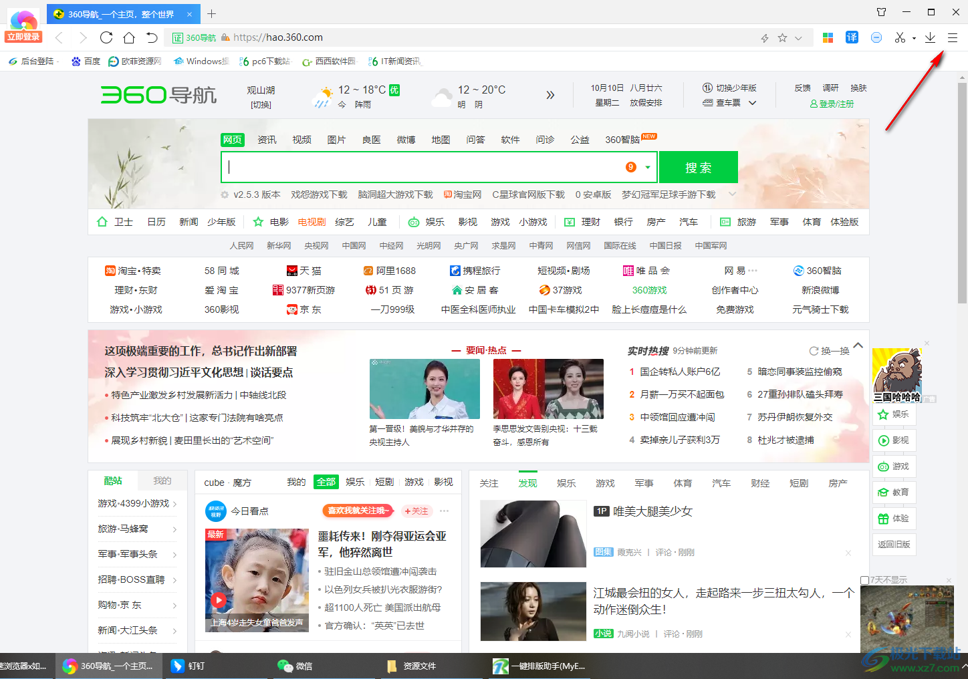Open the 百度 bookmark
The height and width of the screenshot is (679, 968).
(x=86, y=61)
